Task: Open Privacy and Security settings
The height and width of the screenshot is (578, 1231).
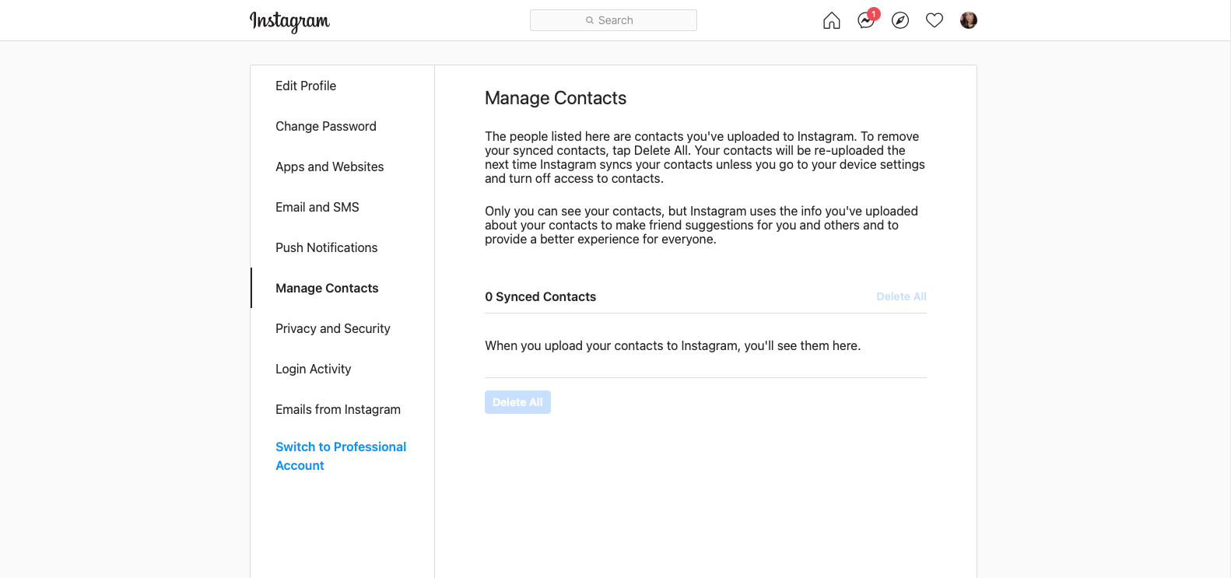Action: tap(342, 328)
